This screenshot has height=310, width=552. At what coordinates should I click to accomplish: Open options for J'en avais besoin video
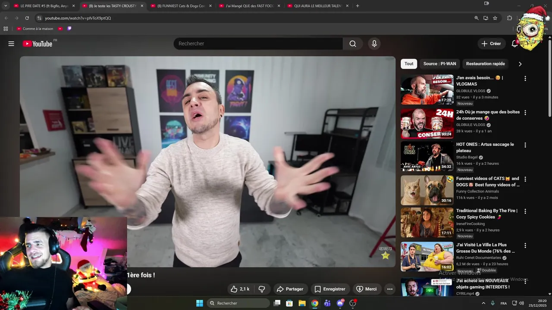pyautogui.click(x=525, y=78)
